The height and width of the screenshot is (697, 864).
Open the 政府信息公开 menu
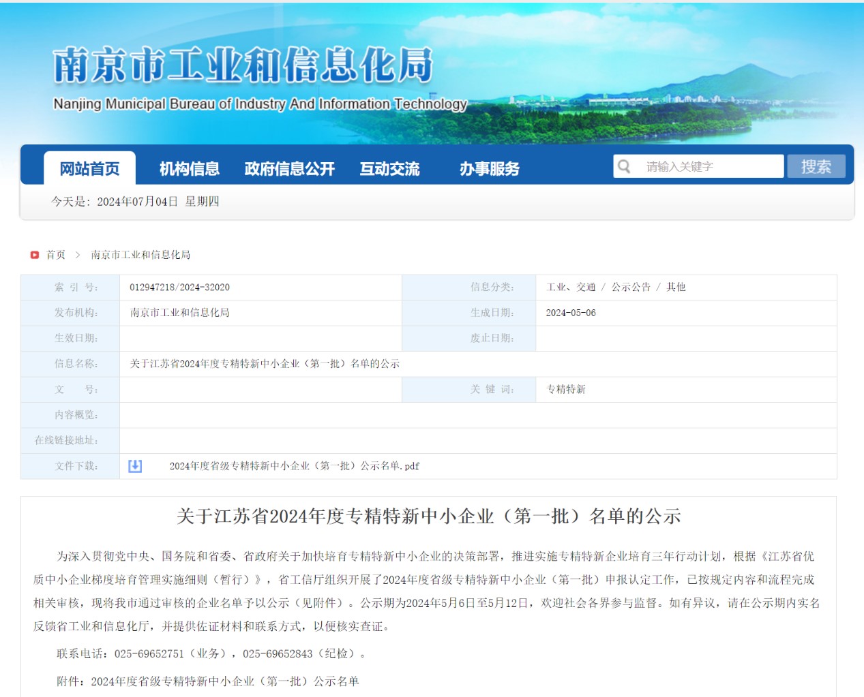tap(289, 168)
